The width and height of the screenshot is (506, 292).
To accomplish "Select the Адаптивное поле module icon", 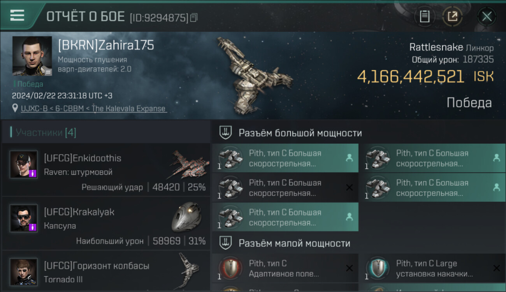I will pyautogui.click(x=230, y=268).
